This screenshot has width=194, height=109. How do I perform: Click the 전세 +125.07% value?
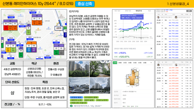click(124, 57)
